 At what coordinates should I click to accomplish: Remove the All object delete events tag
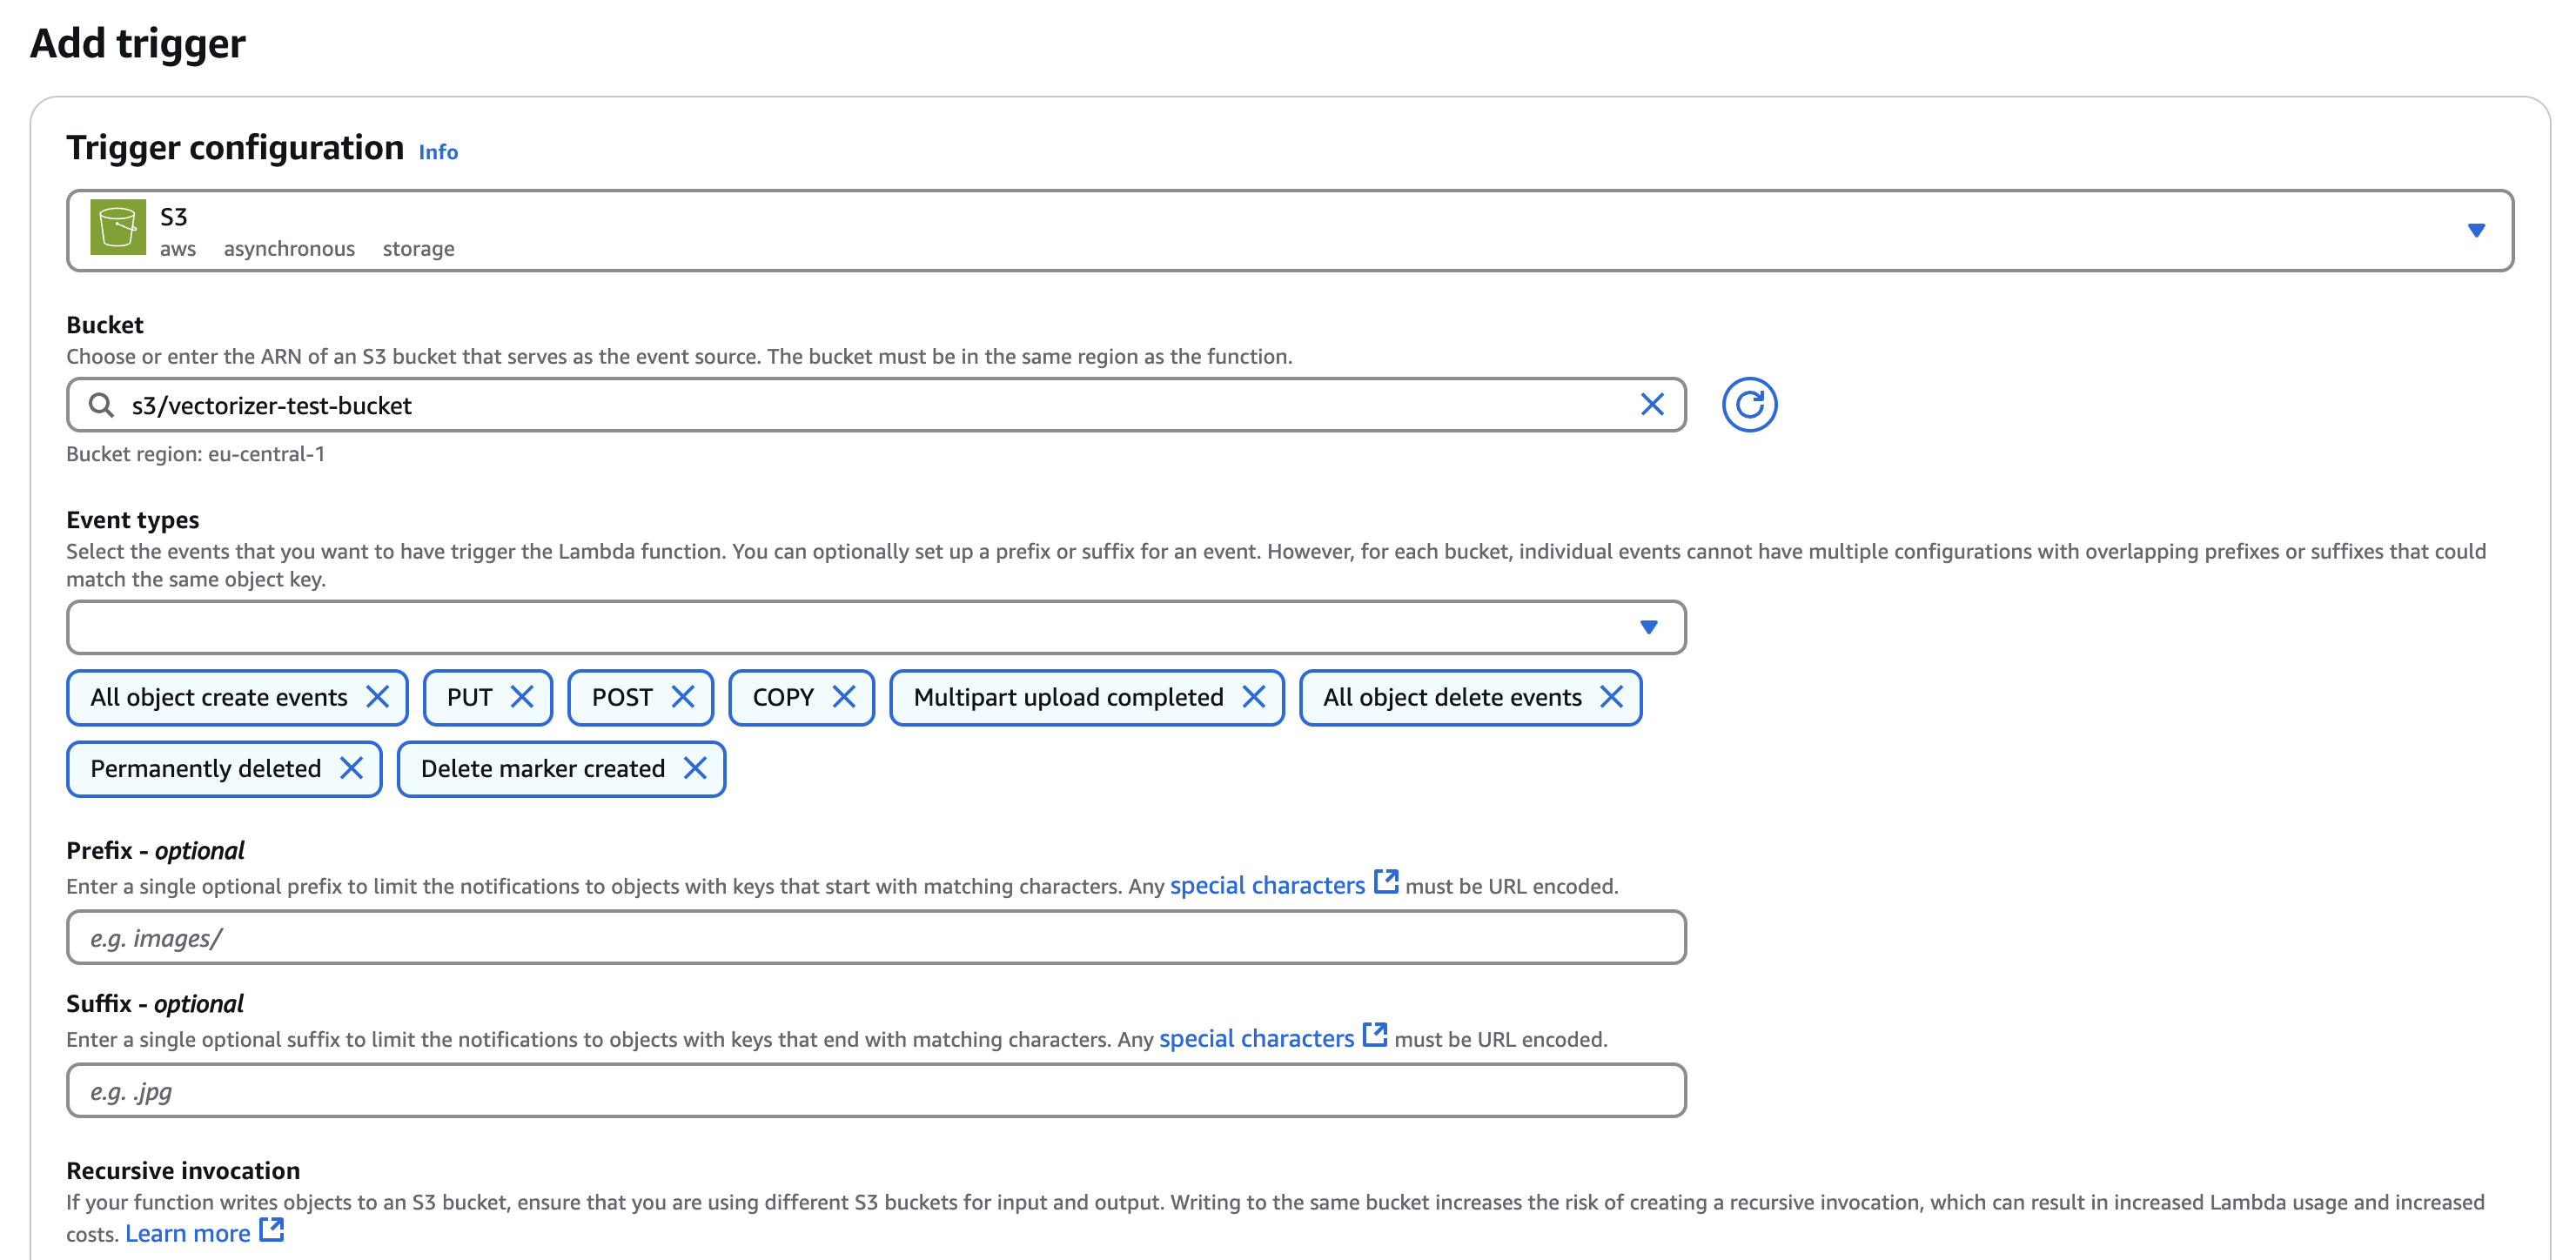(1611, 697)
